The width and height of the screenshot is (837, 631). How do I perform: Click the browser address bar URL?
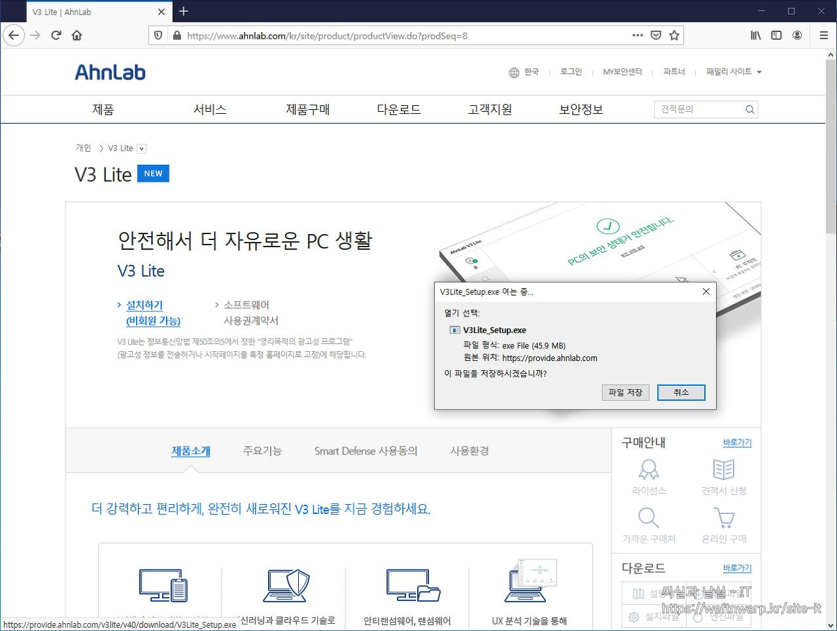click(x=327, y=35)
